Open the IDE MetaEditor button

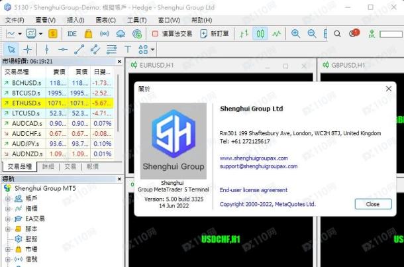click(72, 34)
